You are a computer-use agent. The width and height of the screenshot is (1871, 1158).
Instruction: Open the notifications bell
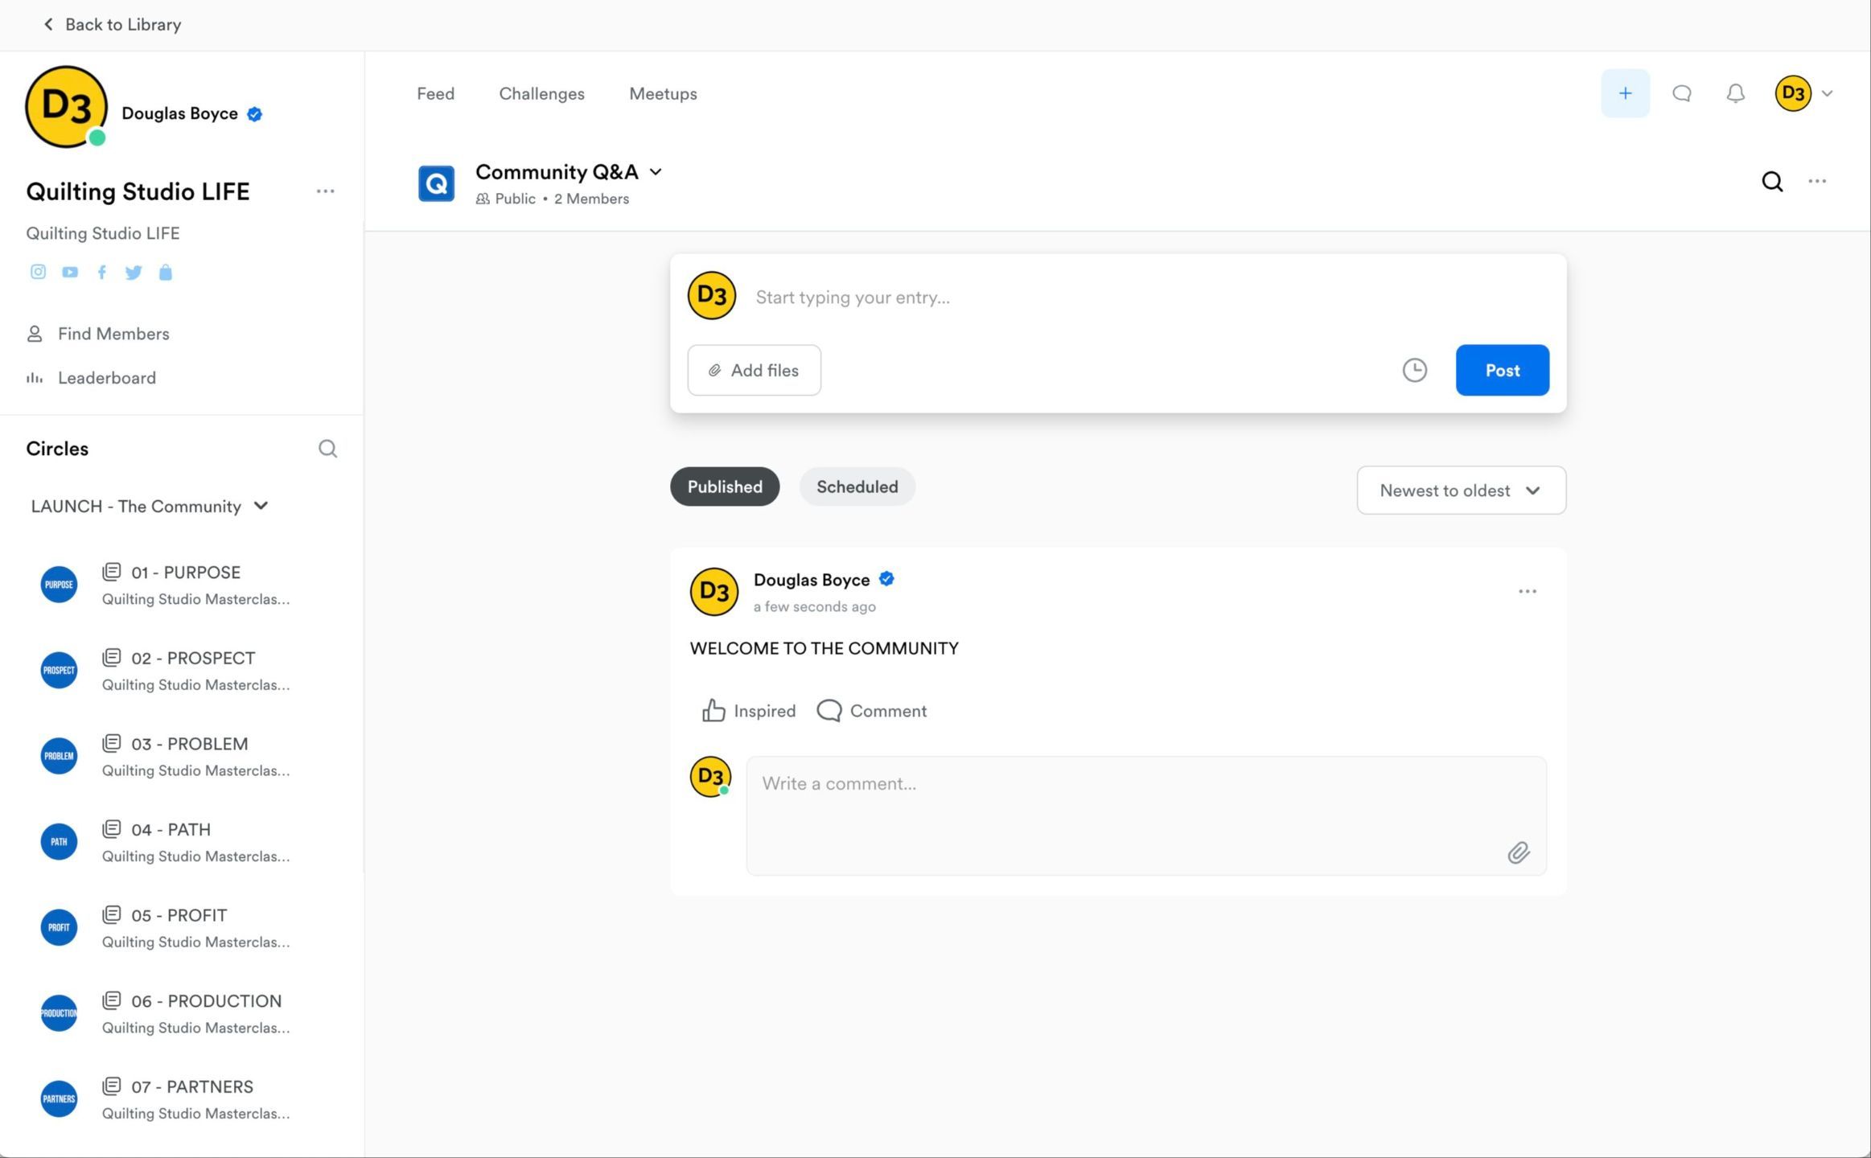point(1735,93)
